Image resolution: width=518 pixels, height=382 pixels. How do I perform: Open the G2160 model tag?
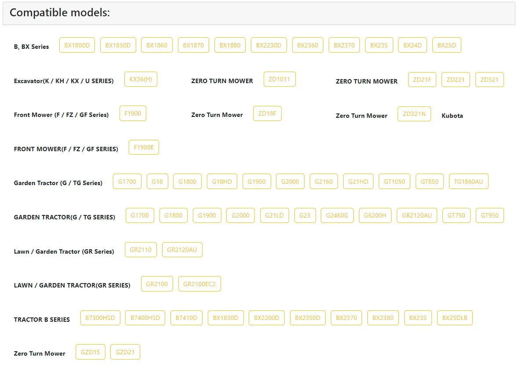[324, 182]
